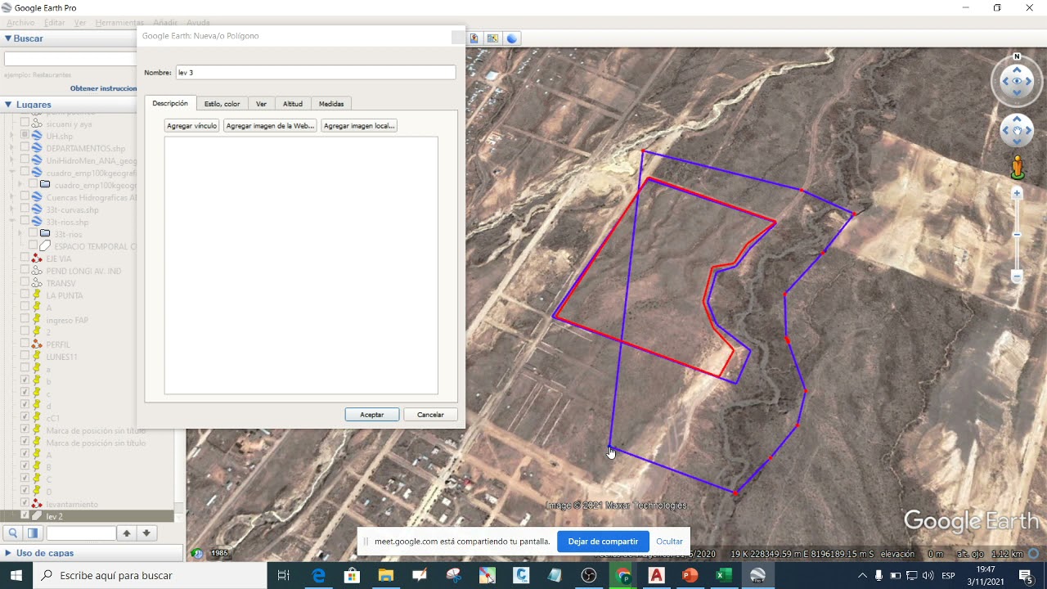Toggle checkbox for cC1 placemark
Image resolution: width=1047 pixels, height=589 pixels.
(25, 418)
